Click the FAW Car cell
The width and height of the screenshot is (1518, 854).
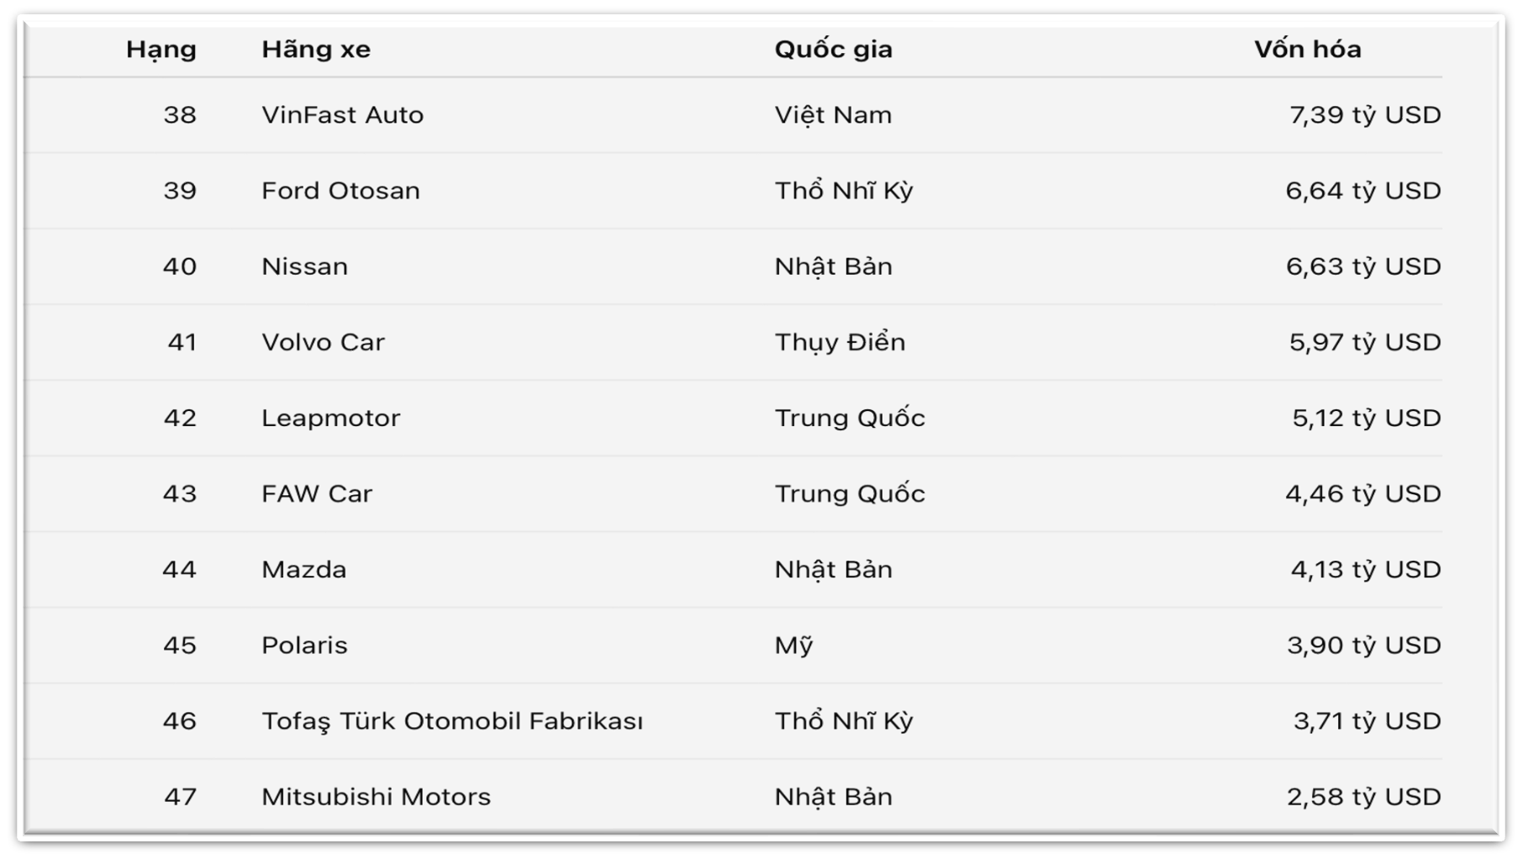coord(317,493)
